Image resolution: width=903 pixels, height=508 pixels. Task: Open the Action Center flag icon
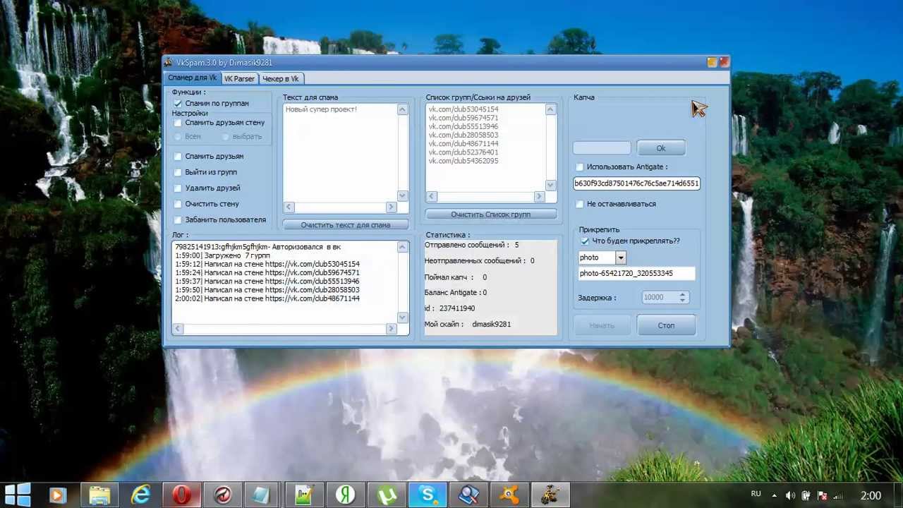pos(822,495)
